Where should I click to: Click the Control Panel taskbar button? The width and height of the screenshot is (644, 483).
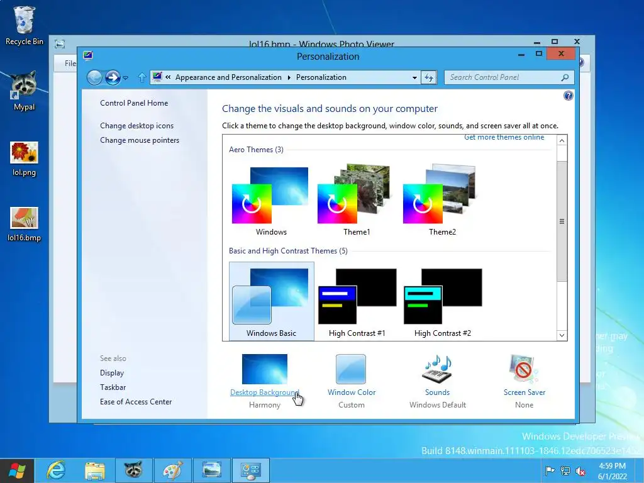pos(250,470)
